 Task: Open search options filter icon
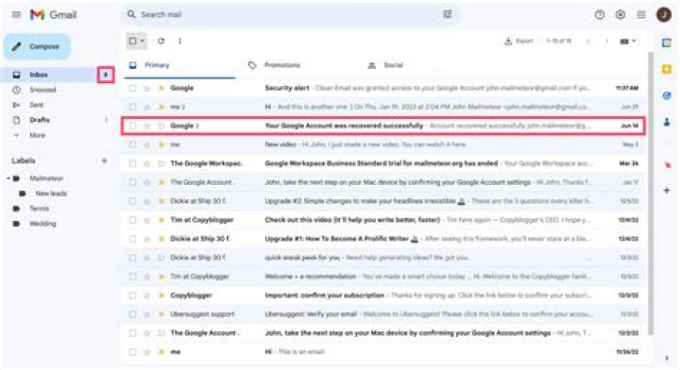click(447, 14)
